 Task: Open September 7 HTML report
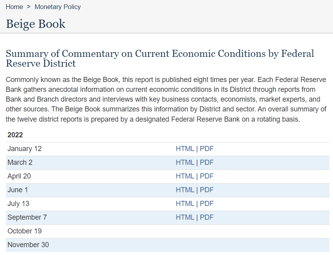tap(185, 217)
